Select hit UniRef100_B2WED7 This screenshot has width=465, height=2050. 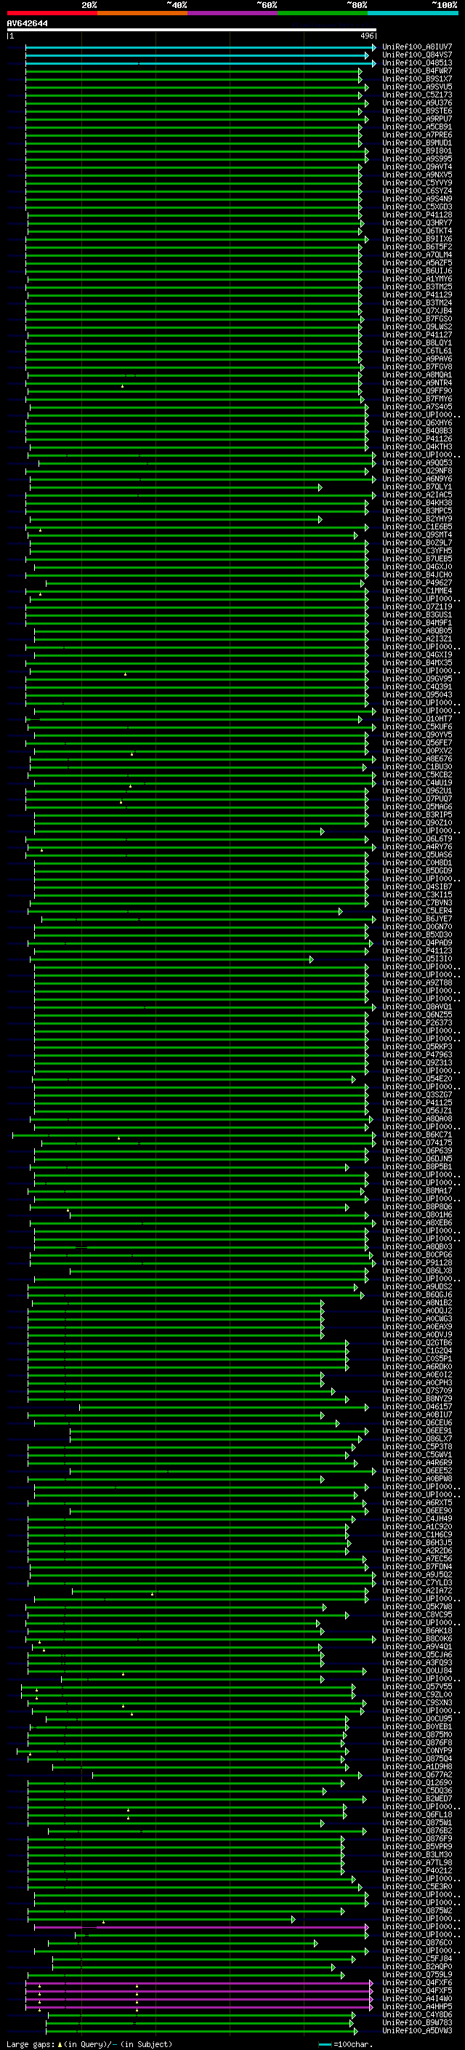click(417, 1799)
